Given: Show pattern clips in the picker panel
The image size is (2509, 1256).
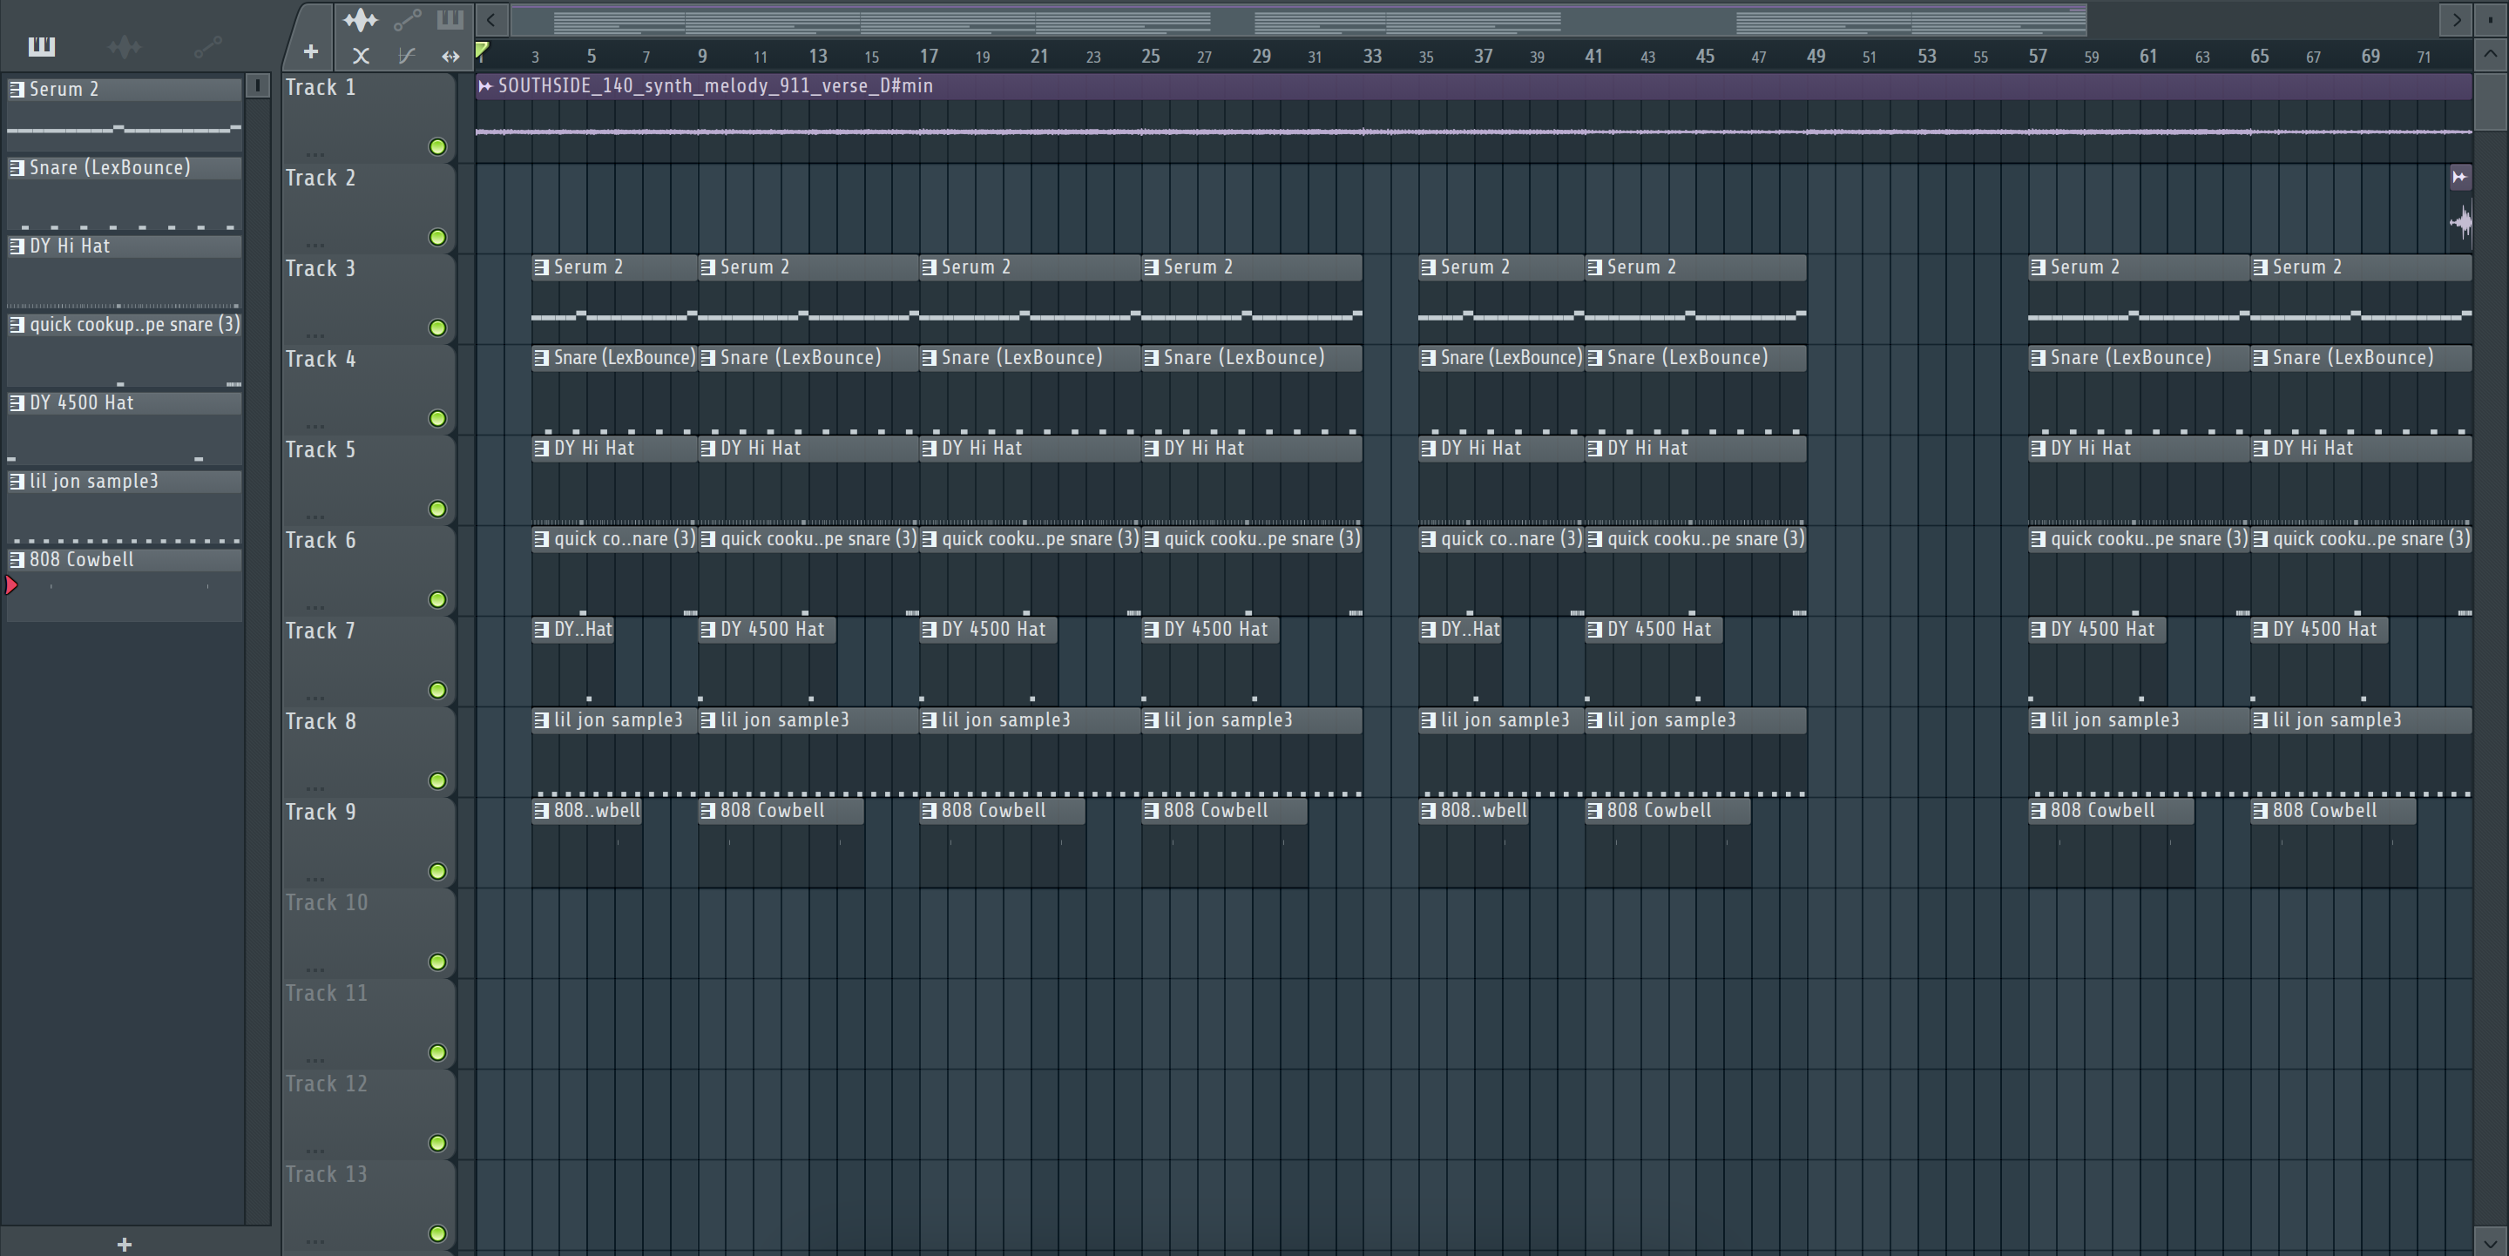Looking at the screenshot, I should tap(41, 46).
